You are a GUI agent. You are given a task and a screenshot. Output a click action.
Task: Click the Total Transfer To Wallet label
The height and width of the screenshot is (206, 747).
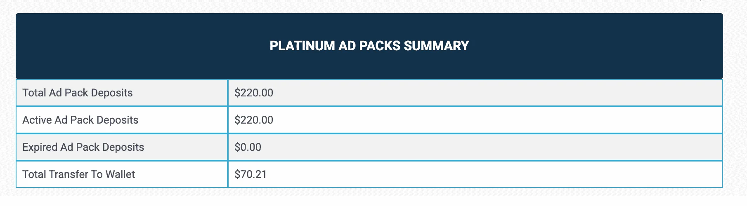[79, 174]
